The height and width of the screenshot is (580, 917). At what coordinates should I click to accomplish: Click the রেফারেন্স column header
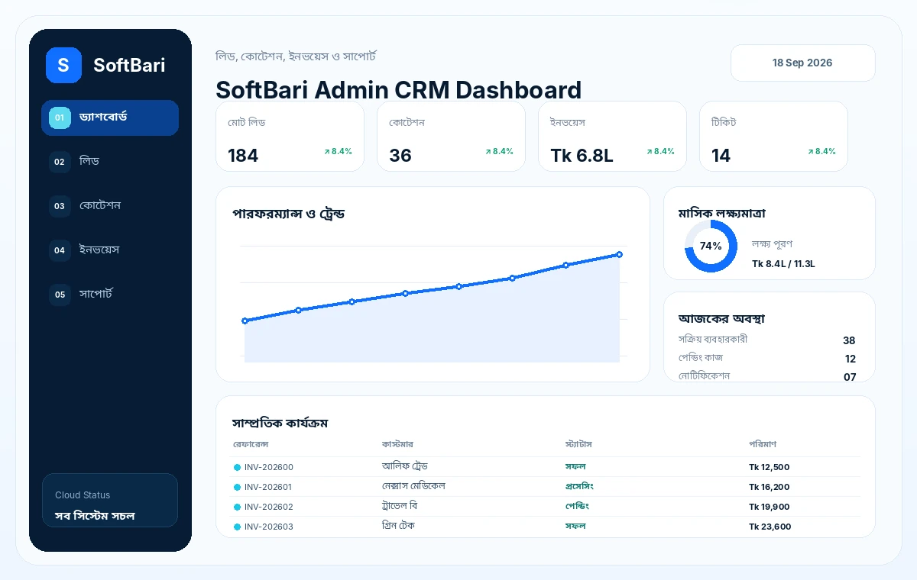pyautogui.click(x=251, y=444)
